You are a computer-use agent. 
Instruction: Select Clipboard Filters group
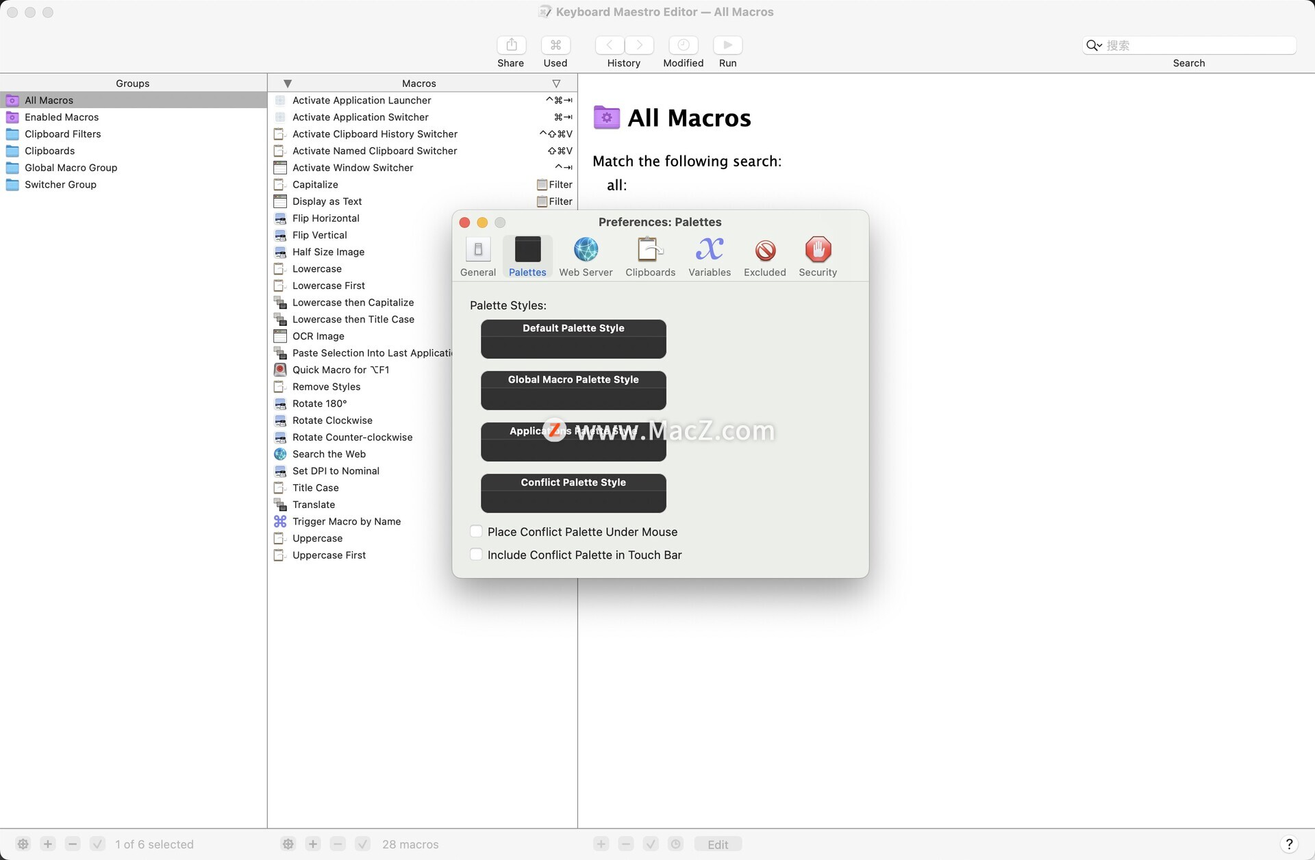coord(134,134)
